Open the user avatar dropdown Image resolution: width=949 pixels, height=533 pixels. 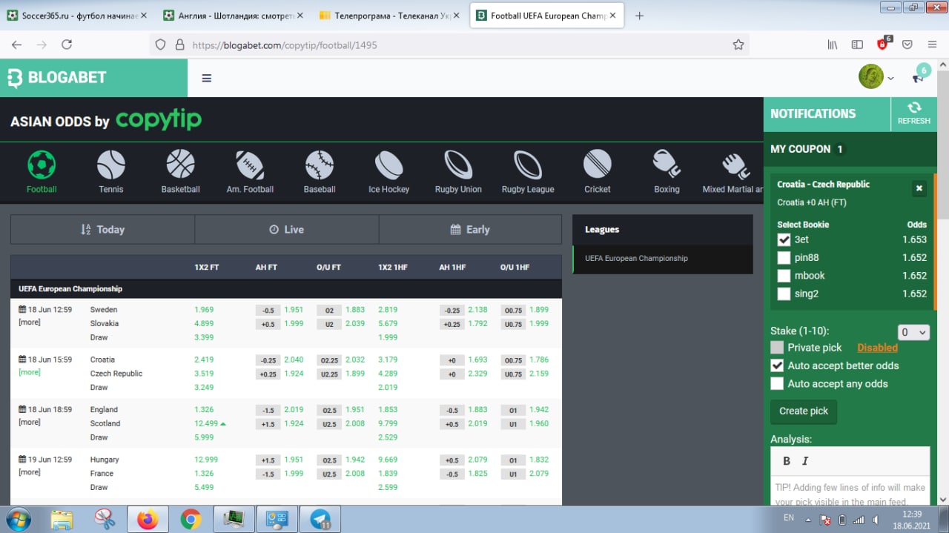[x=876, y=76]
